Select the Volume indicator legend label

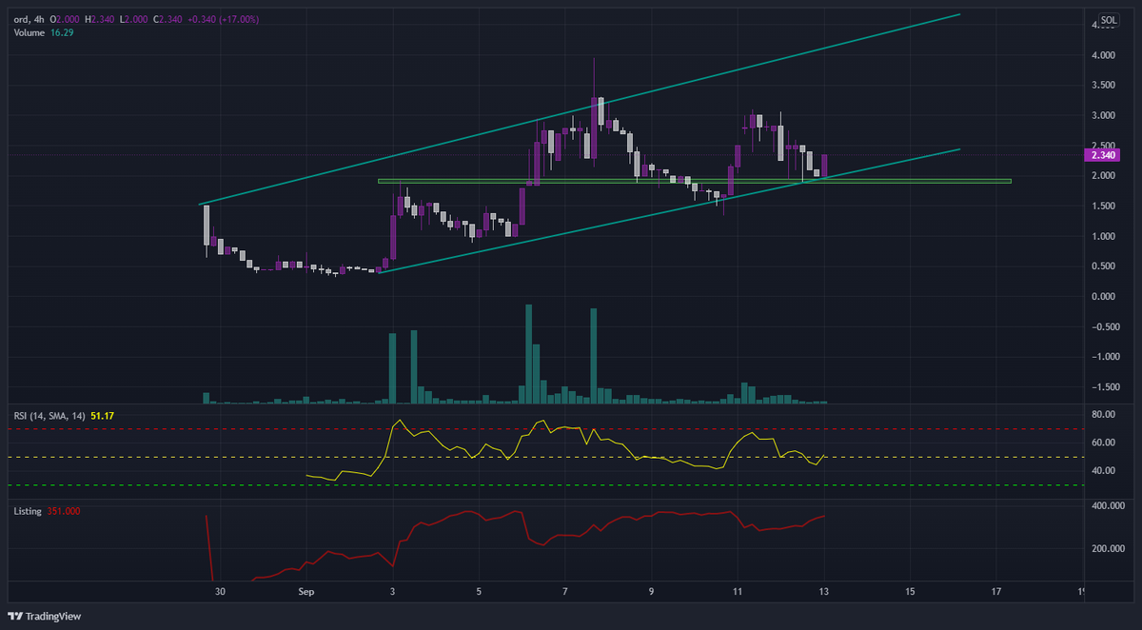[x=30, y=32]
